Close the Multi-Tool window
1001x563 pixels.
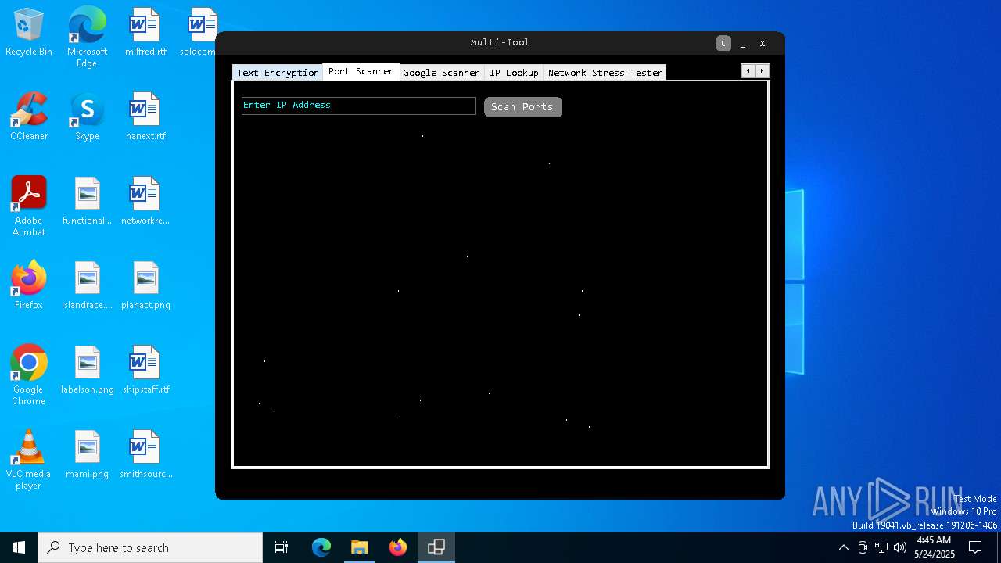762,44
